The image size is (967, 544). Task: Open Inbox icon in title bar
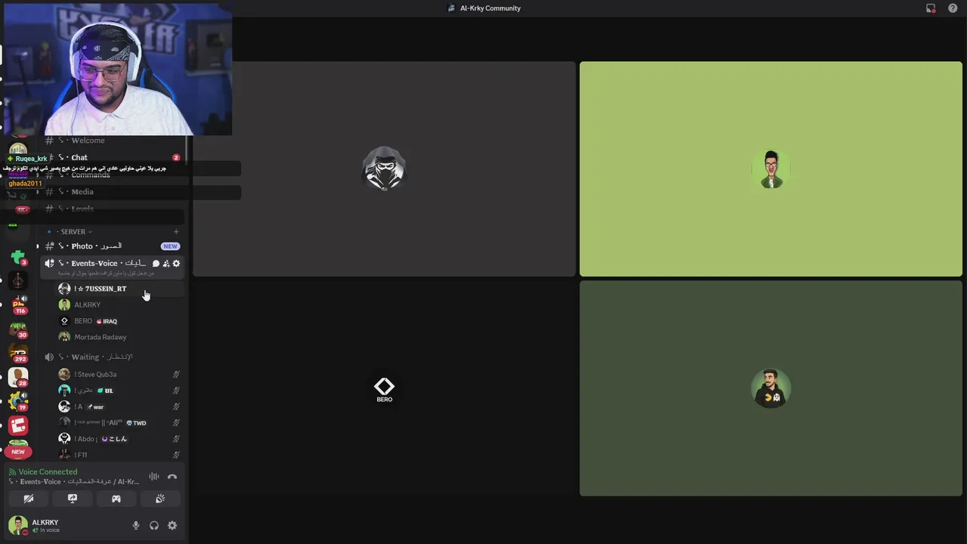(x=931, y=8)
